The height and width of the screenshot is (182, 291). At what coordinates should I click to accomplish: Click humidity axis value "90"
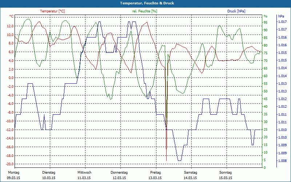point(266,30)
